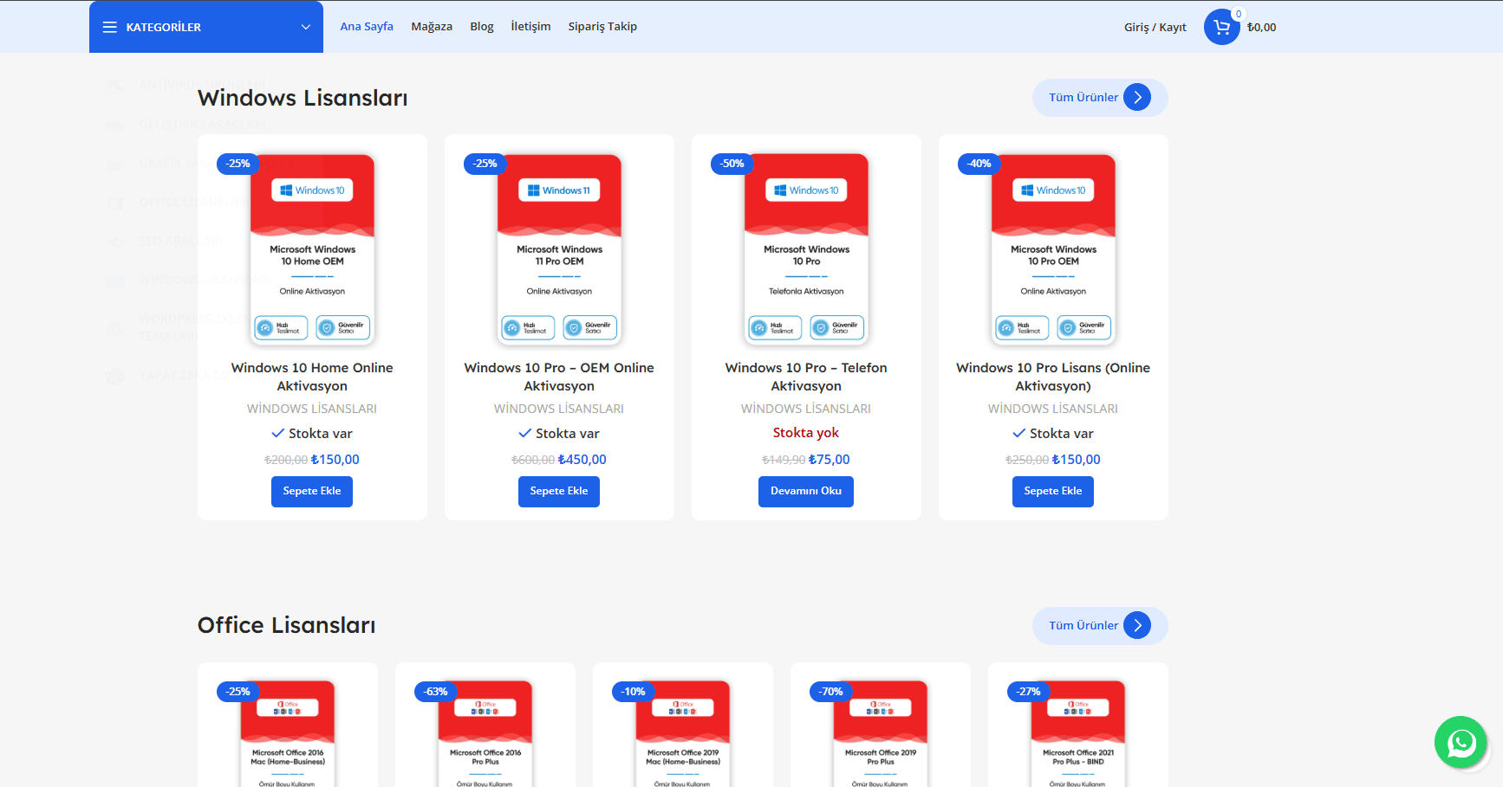1503x787 pixels.
Task: Open Windows 10 Pro – OEM Online Aktivasyon title
Action: tap(559, 377)
